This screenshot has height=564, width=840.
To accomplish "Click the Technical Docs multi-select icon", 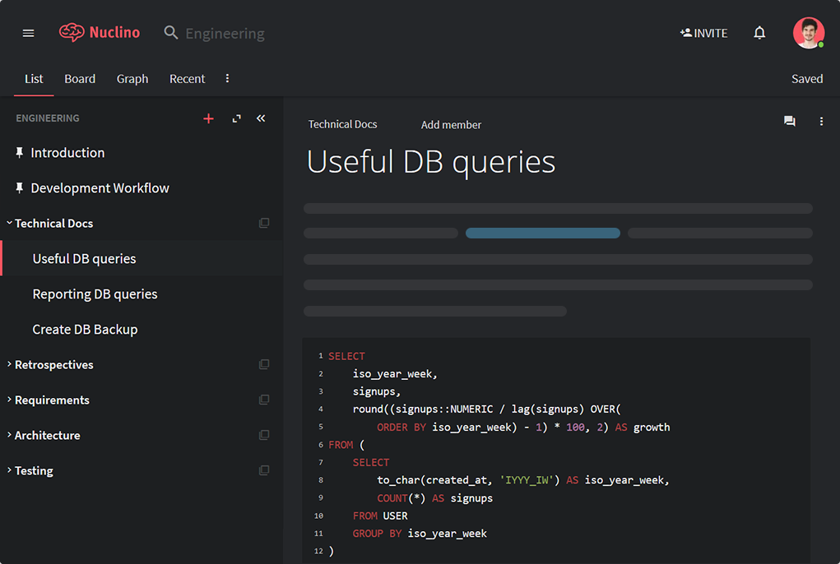I will click(264, 224).
